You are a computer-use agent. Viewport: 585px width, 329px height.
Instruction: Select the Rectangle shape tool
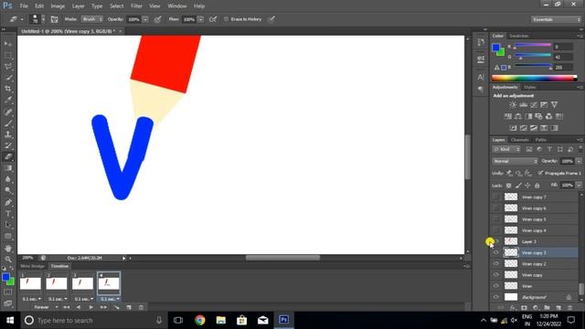[8, 237]
